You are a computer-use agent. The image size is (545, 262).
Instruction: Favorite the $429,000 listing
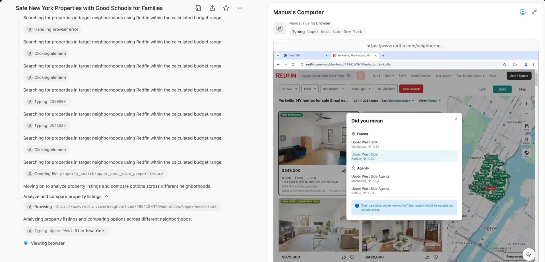pyautogui.click(x=435, y=257)
